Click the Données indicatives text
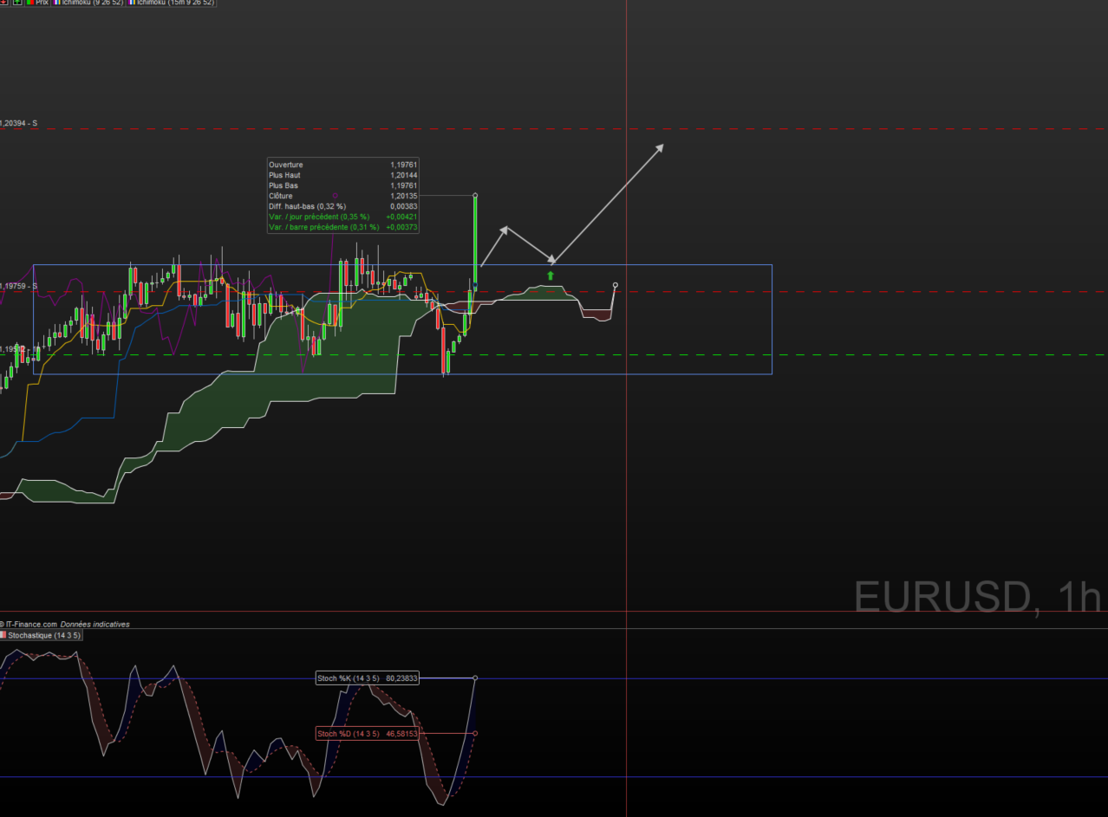 (95, 624)
